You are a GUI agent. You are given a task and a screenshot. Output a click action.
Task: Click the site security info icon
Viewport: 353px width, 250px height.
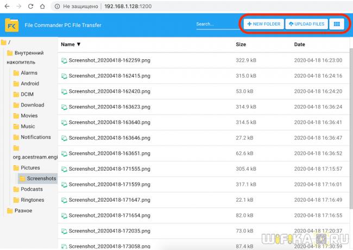point(58,6)
